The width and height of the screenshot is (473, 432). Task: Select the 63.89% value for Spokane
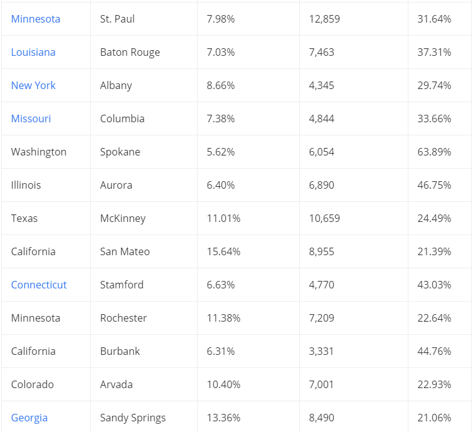coord(434,152)
